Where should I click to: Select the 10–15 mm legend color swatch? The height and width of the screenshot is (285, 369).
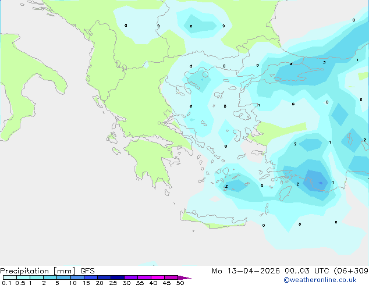pyautogui.click(x=77, y=277)
